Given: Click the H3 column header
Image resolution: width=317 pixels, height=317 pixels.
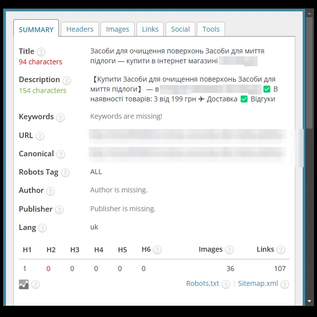Looking at the screenshot, I should pos(75,250).
